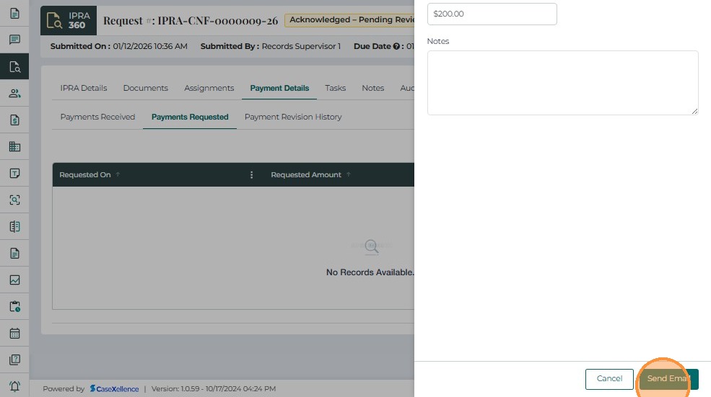Sort by Requested On arrow
711x397 pixels.
coord(118,174)
